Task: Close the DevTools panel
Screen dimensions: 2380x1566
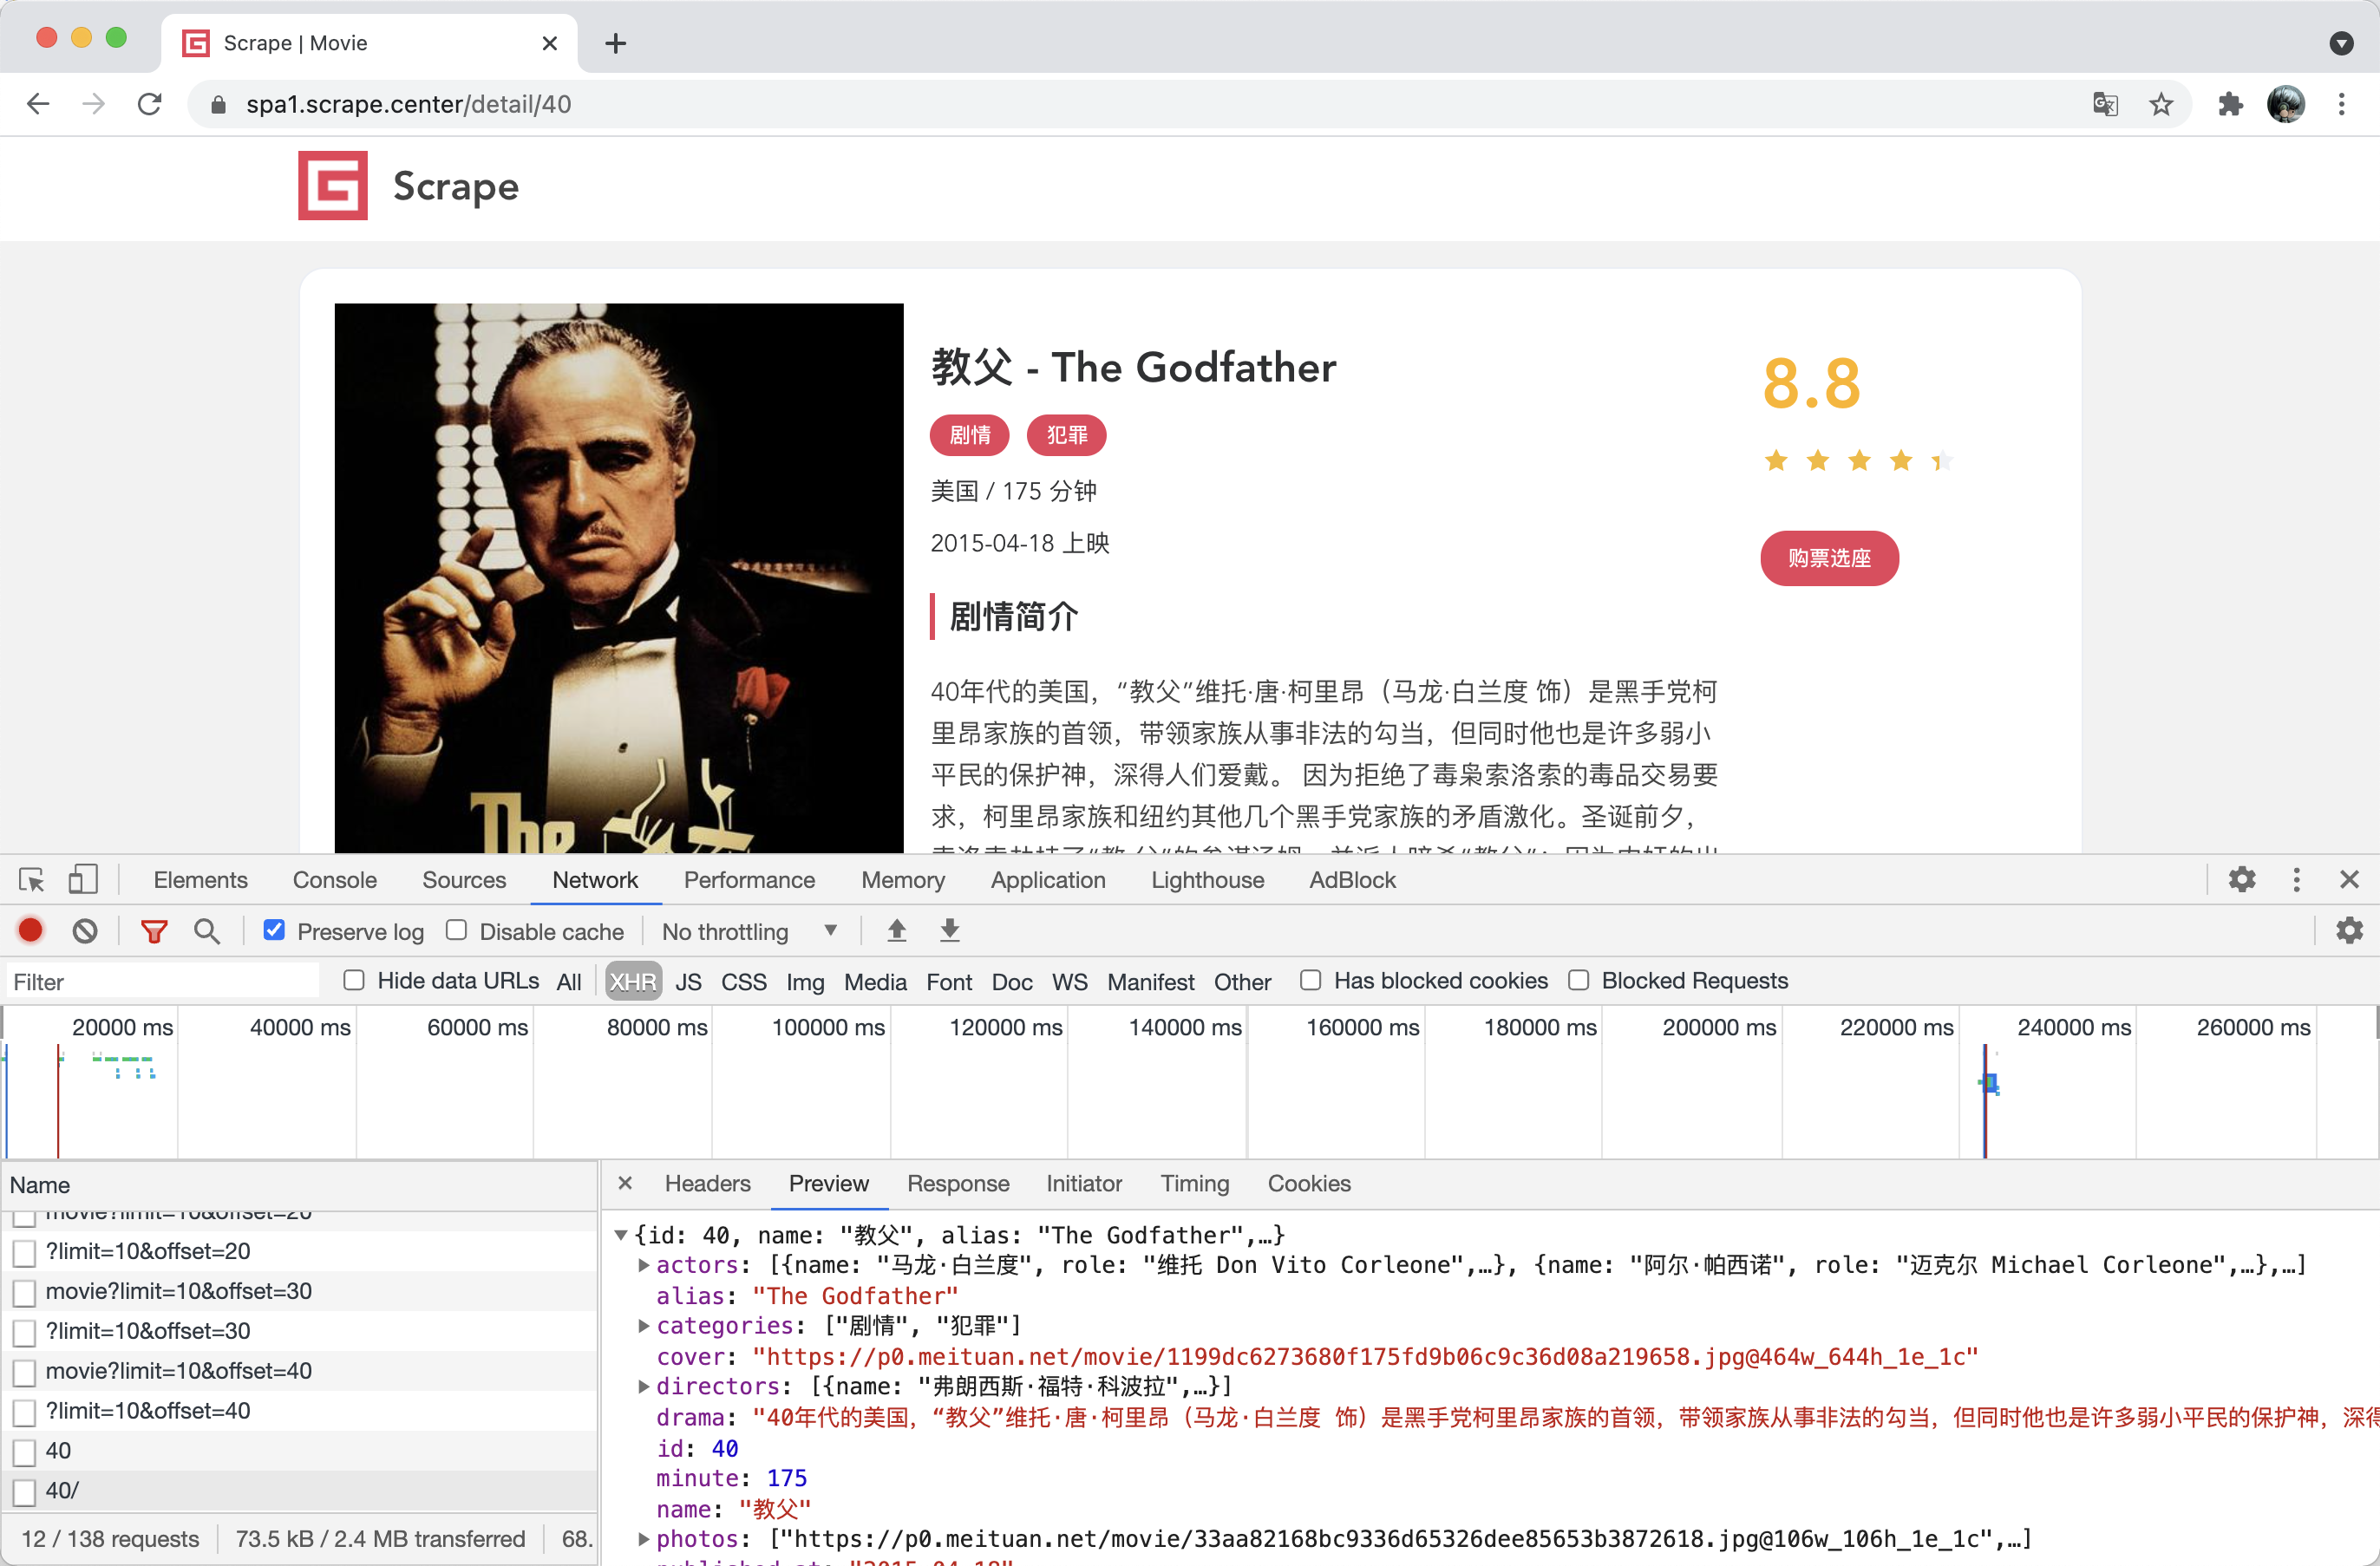Action: pos(2350,880)
